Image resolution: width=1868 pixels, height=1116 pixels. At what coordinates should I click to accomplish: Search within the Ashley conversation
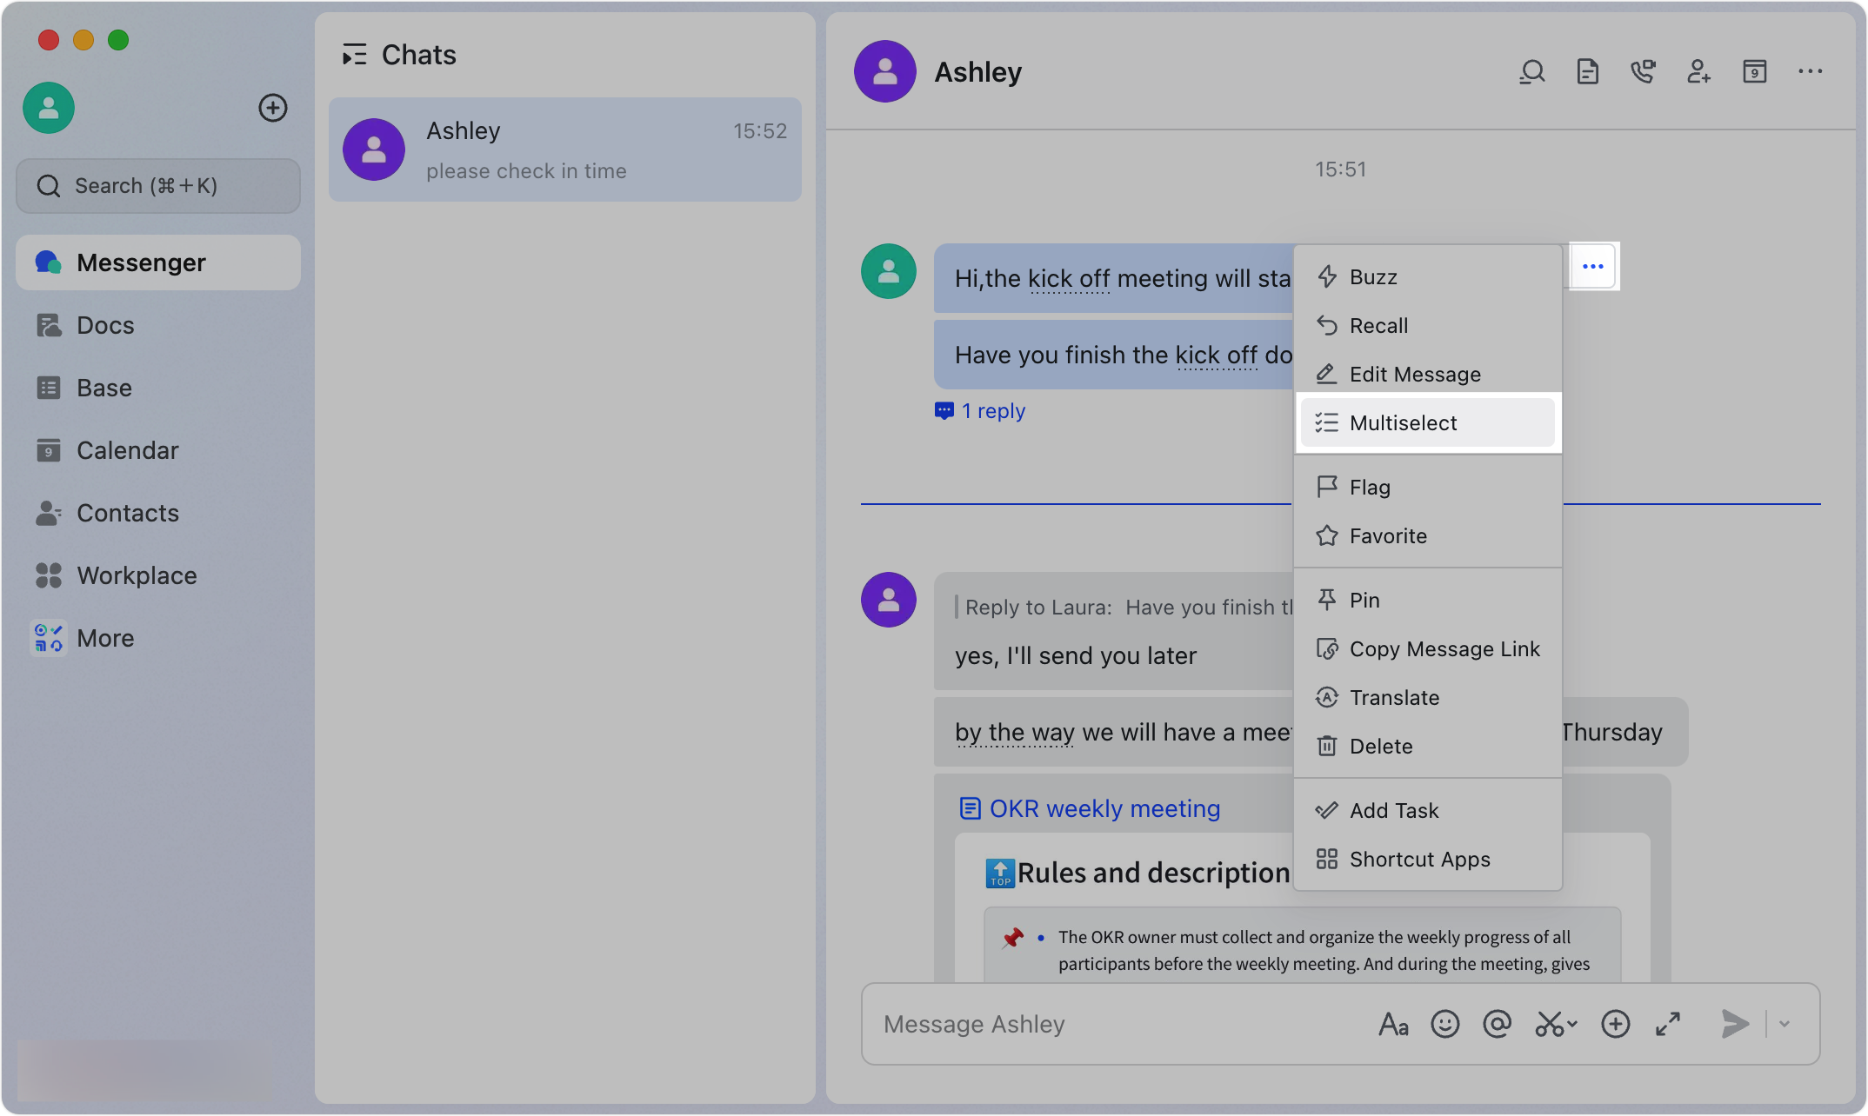pos(1532,71)
